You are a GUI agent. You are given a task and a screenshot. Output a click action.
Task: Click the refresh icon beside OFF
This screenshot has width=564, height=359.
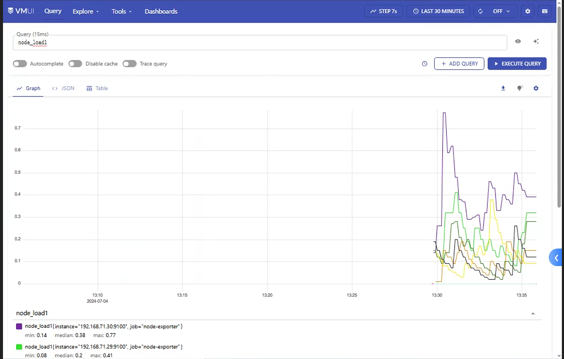click(480, 11)
